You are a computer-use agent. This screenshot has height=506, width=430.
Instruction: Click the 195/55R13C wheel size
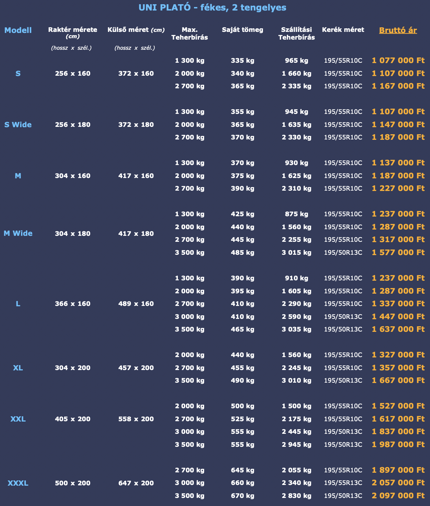pyautogui.click(x=343, y=483)
